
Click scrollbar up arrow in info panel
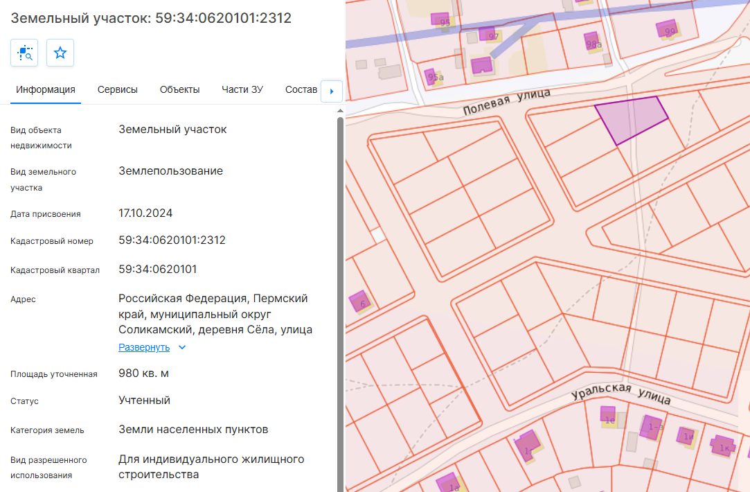340,111
